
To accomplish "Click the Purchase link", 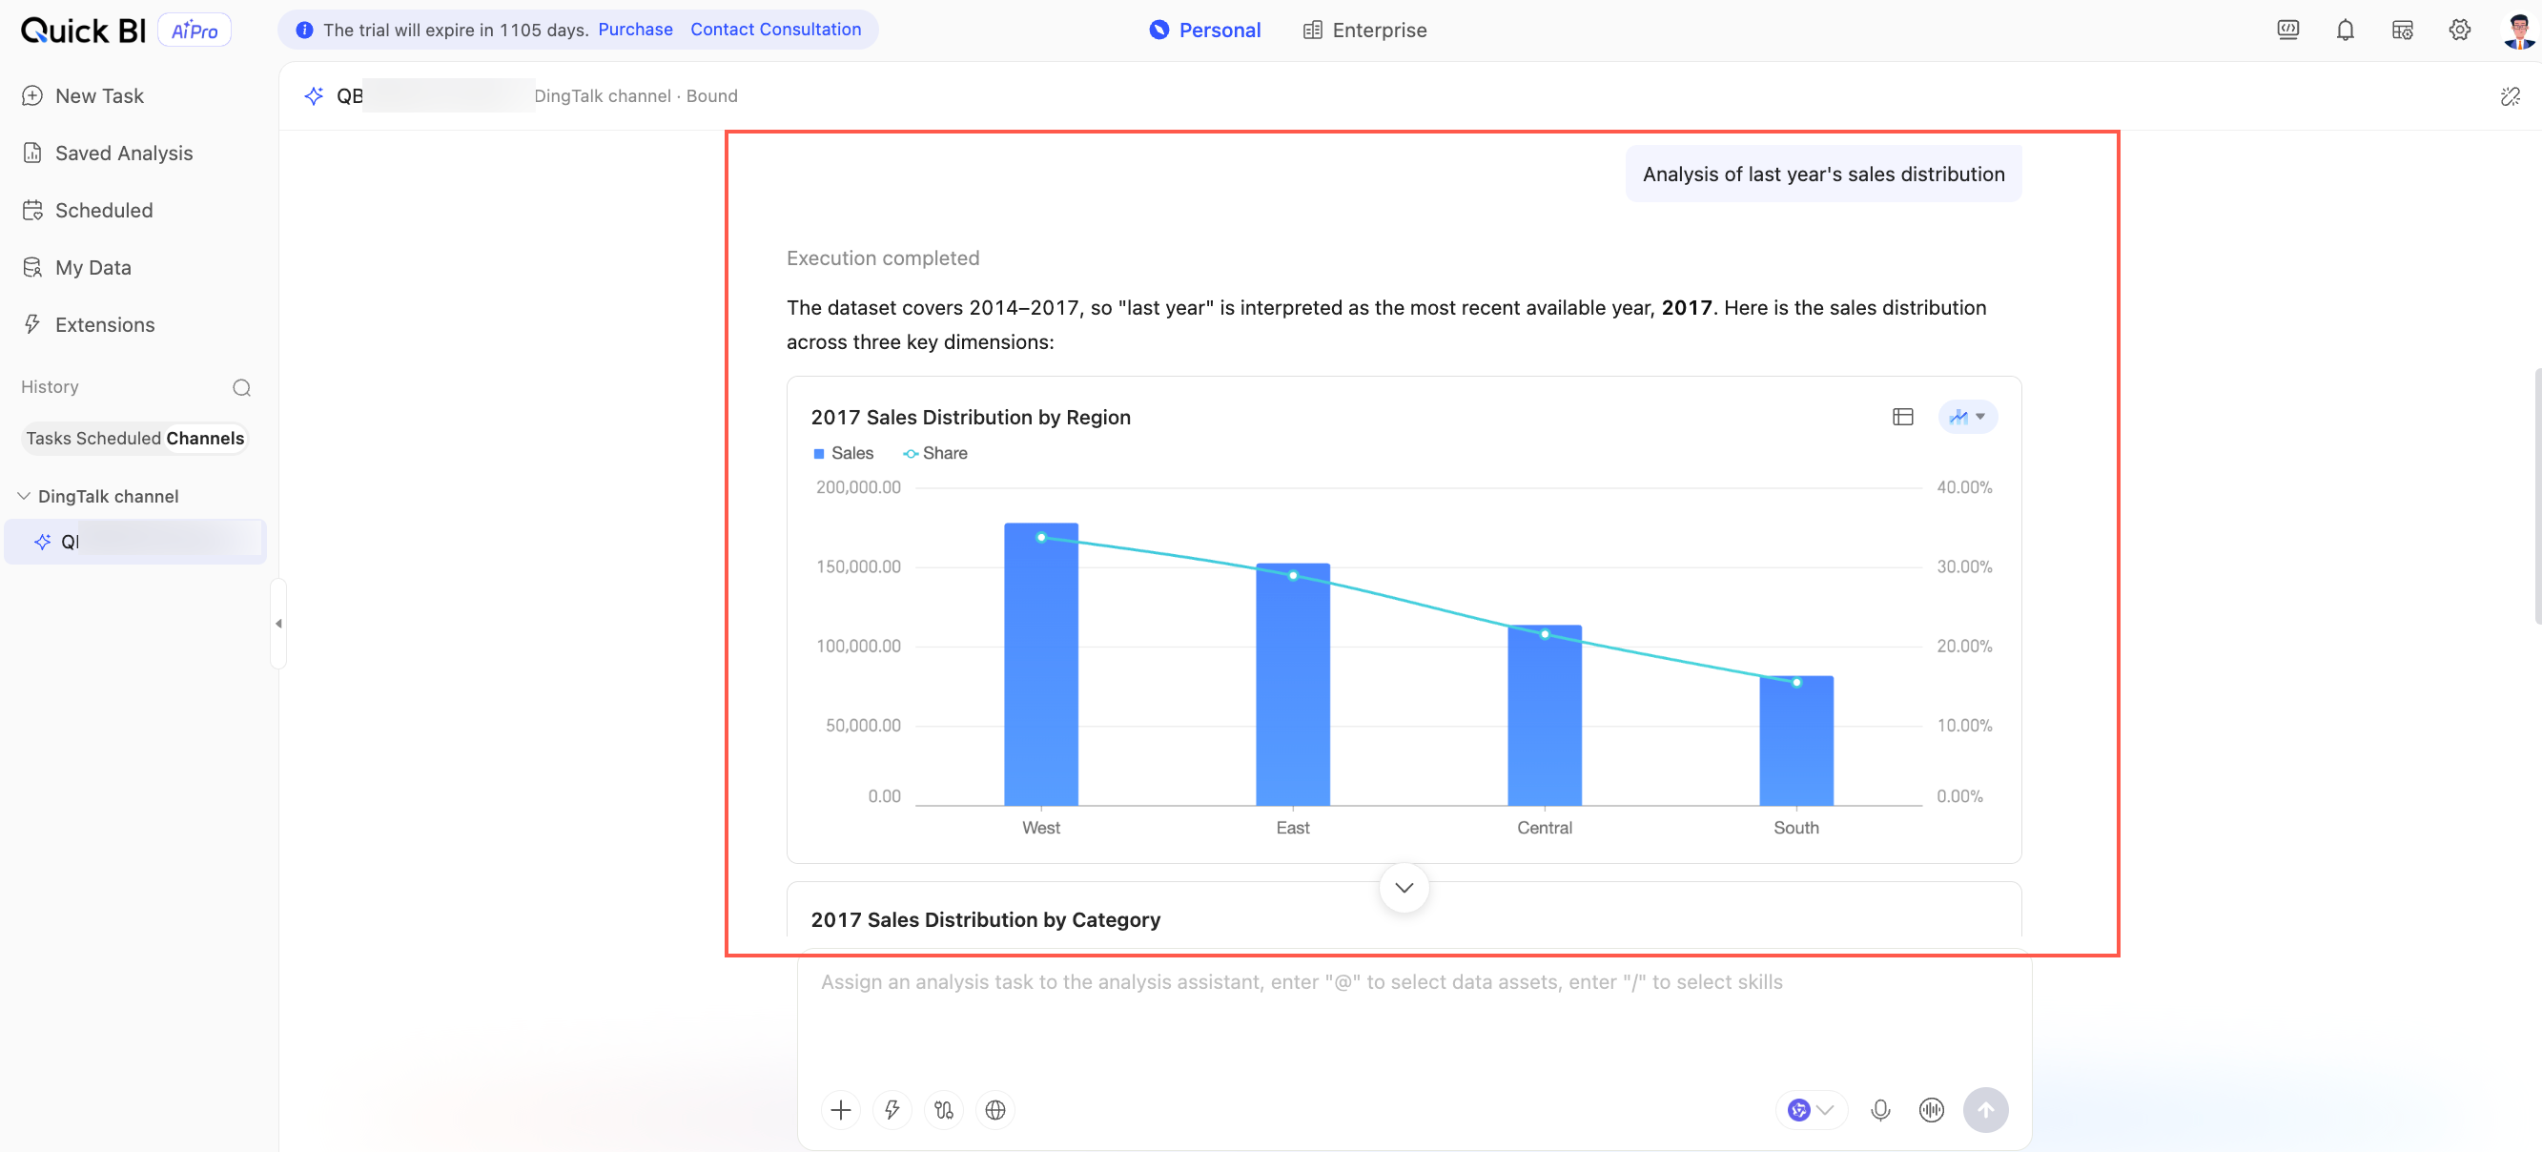I will coord(634,30).
